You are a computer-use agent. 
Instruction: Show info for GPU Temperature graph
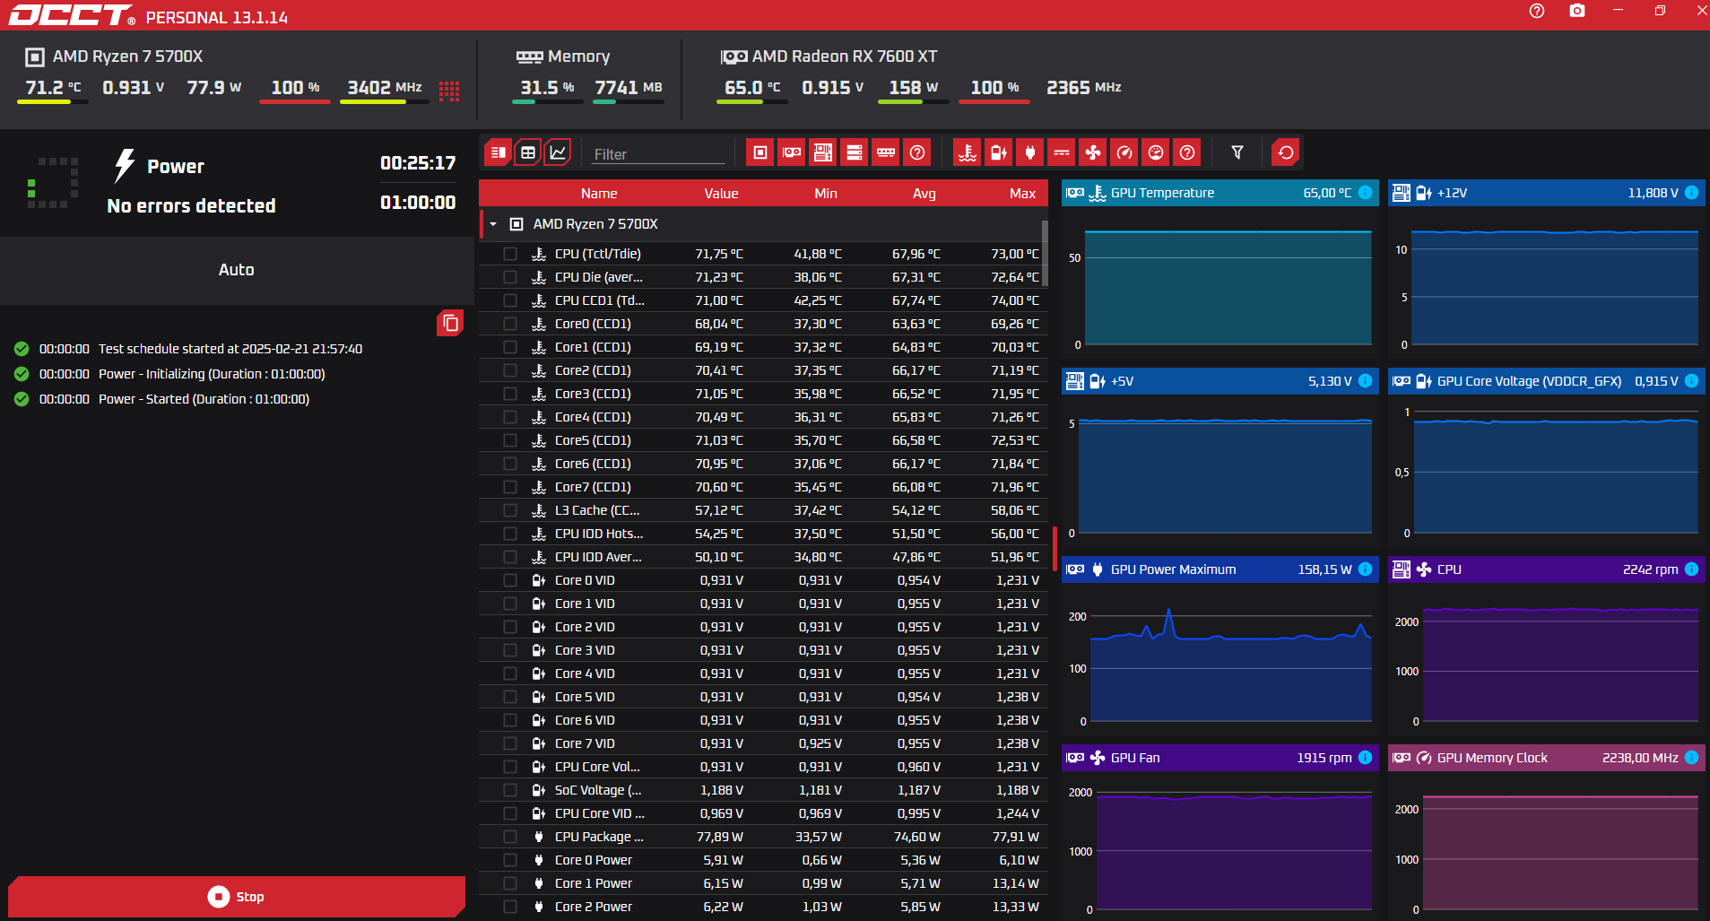(x=1365, y=193)
